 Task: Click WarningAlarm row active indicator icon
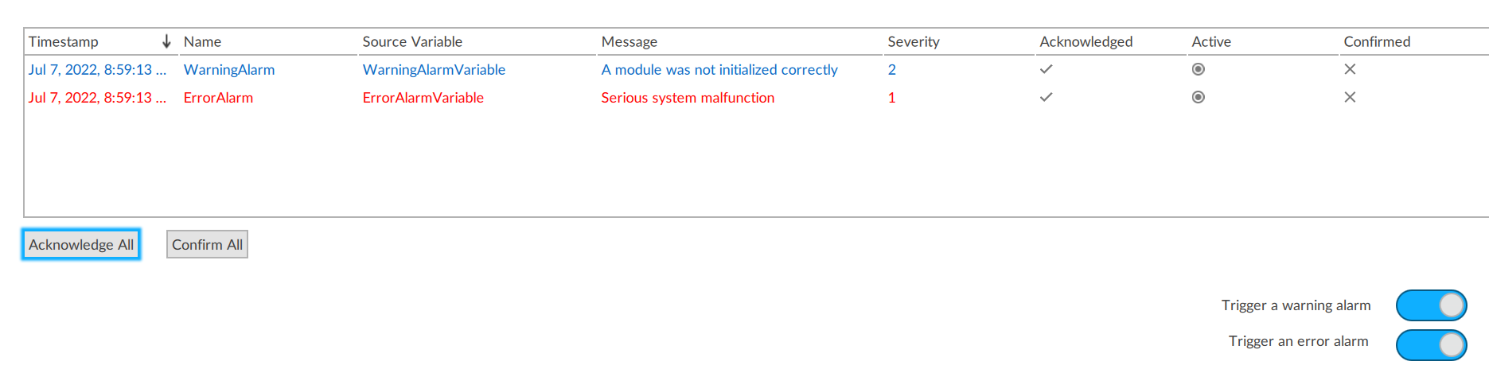coord(1198,69)
